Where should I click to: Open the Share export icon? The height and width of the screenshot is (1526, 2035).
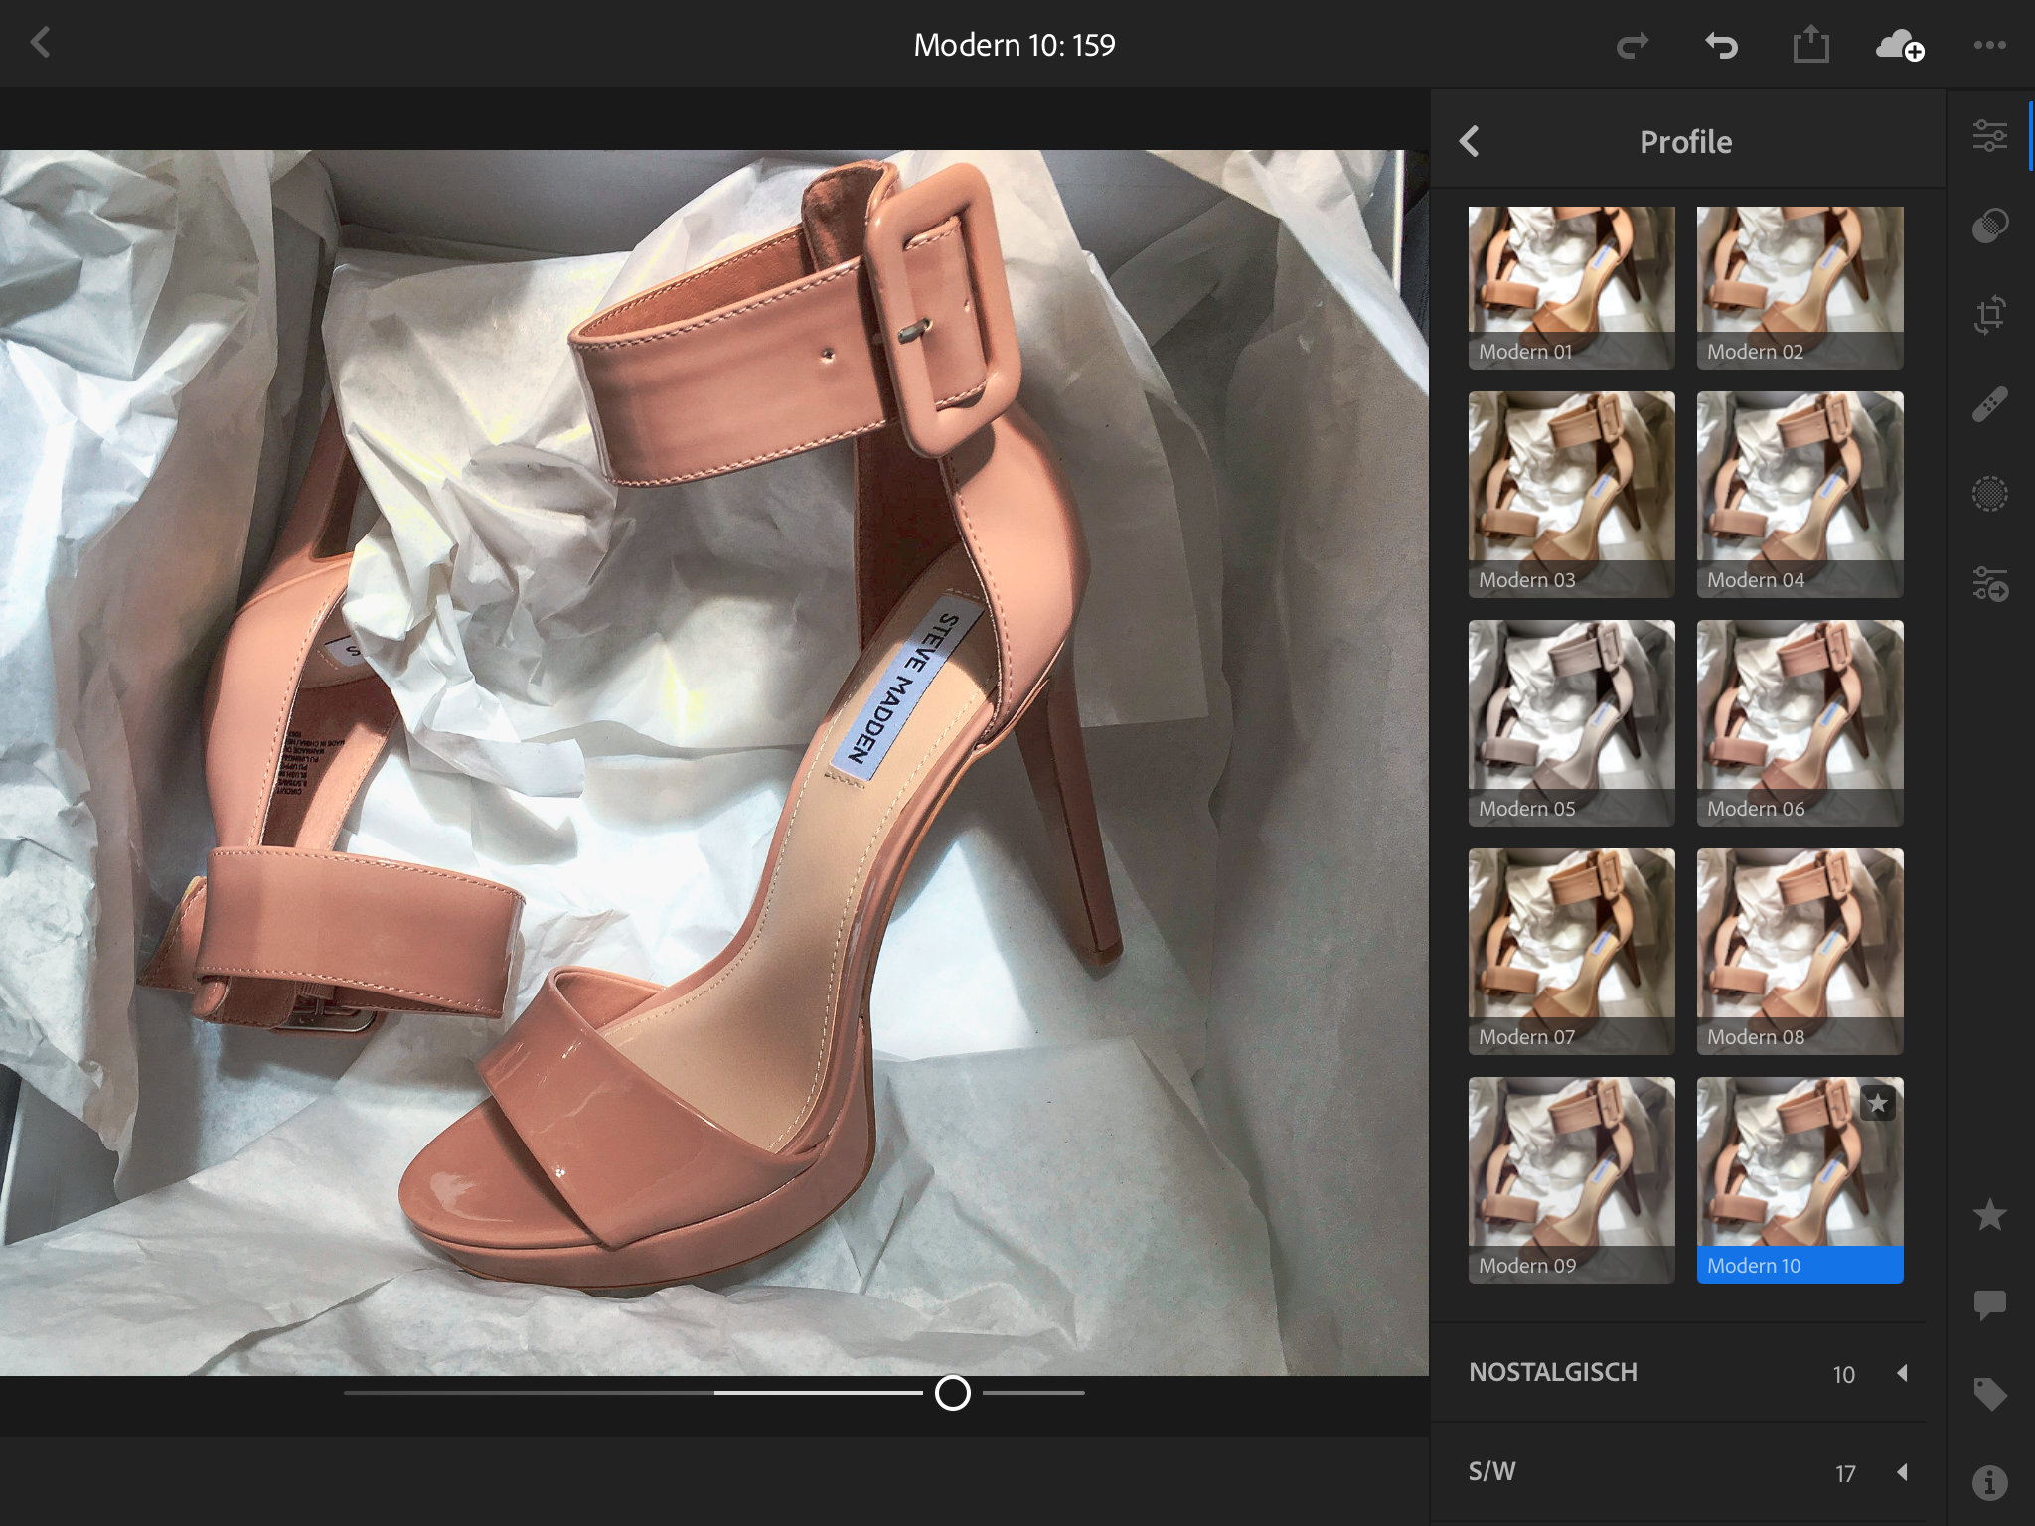1810,45
